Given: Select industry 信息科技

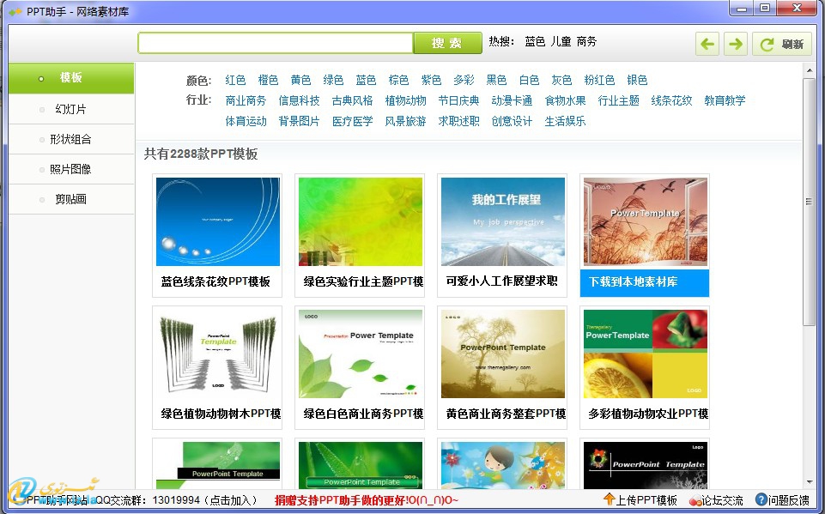Looking at the screenshot, I should coord(299,100).
